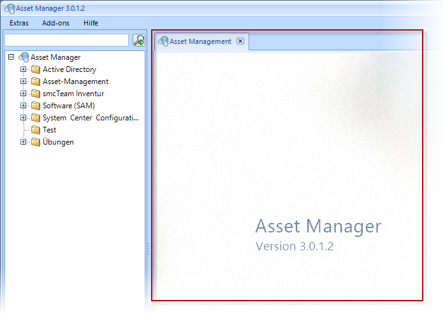This screenshot has height=314, width=445.
Task: Click the System Center Configurati... folder icon
Action: tap(36, 118)
